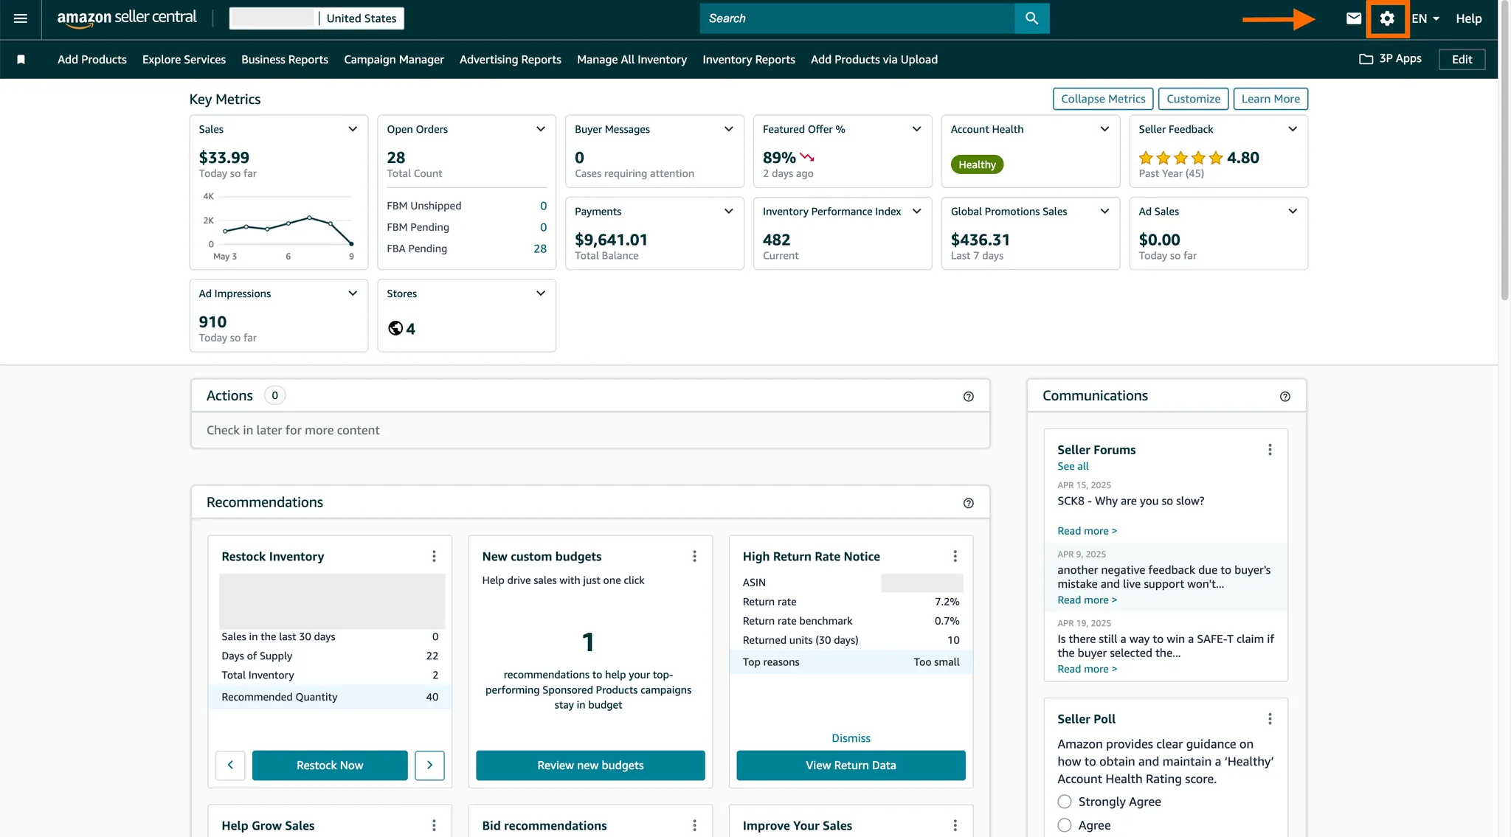Screen dimensions: 1511x837
Task: Click the Amazon Seller Central logo
Action: 127,18
